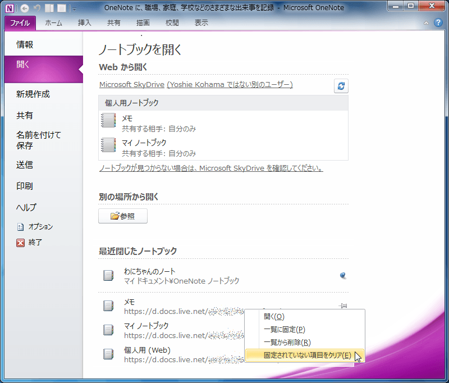Select 共有 in the backstage sidebar

[44, 116]
